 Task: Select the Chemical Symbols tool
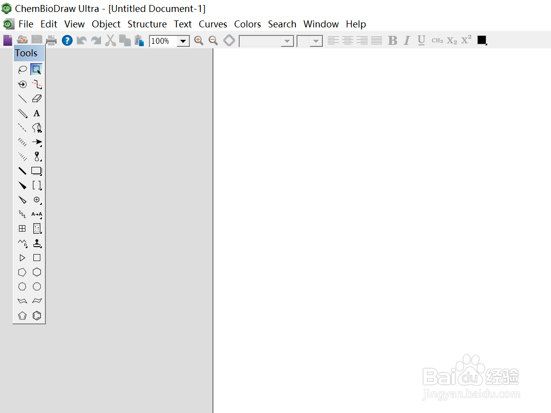(36, 200)
